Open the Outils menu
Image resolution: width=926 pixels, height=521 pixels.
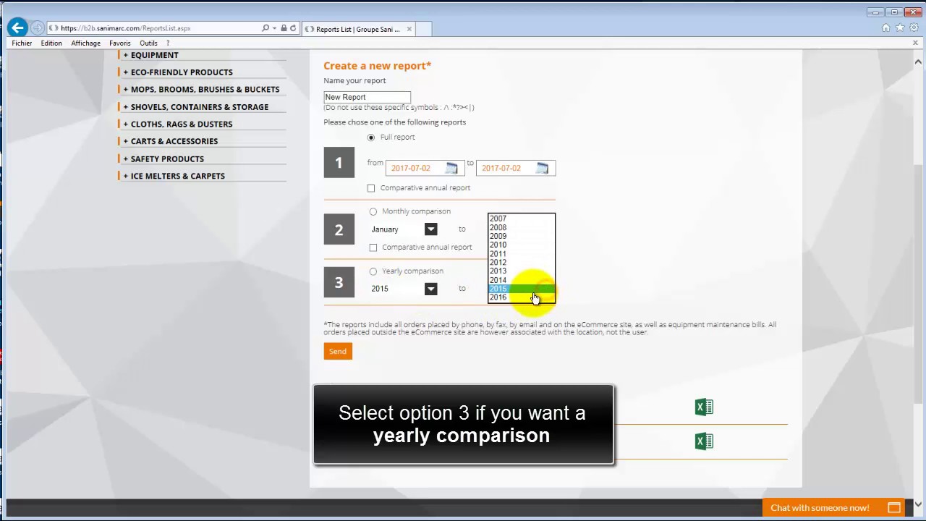point(148,43)
